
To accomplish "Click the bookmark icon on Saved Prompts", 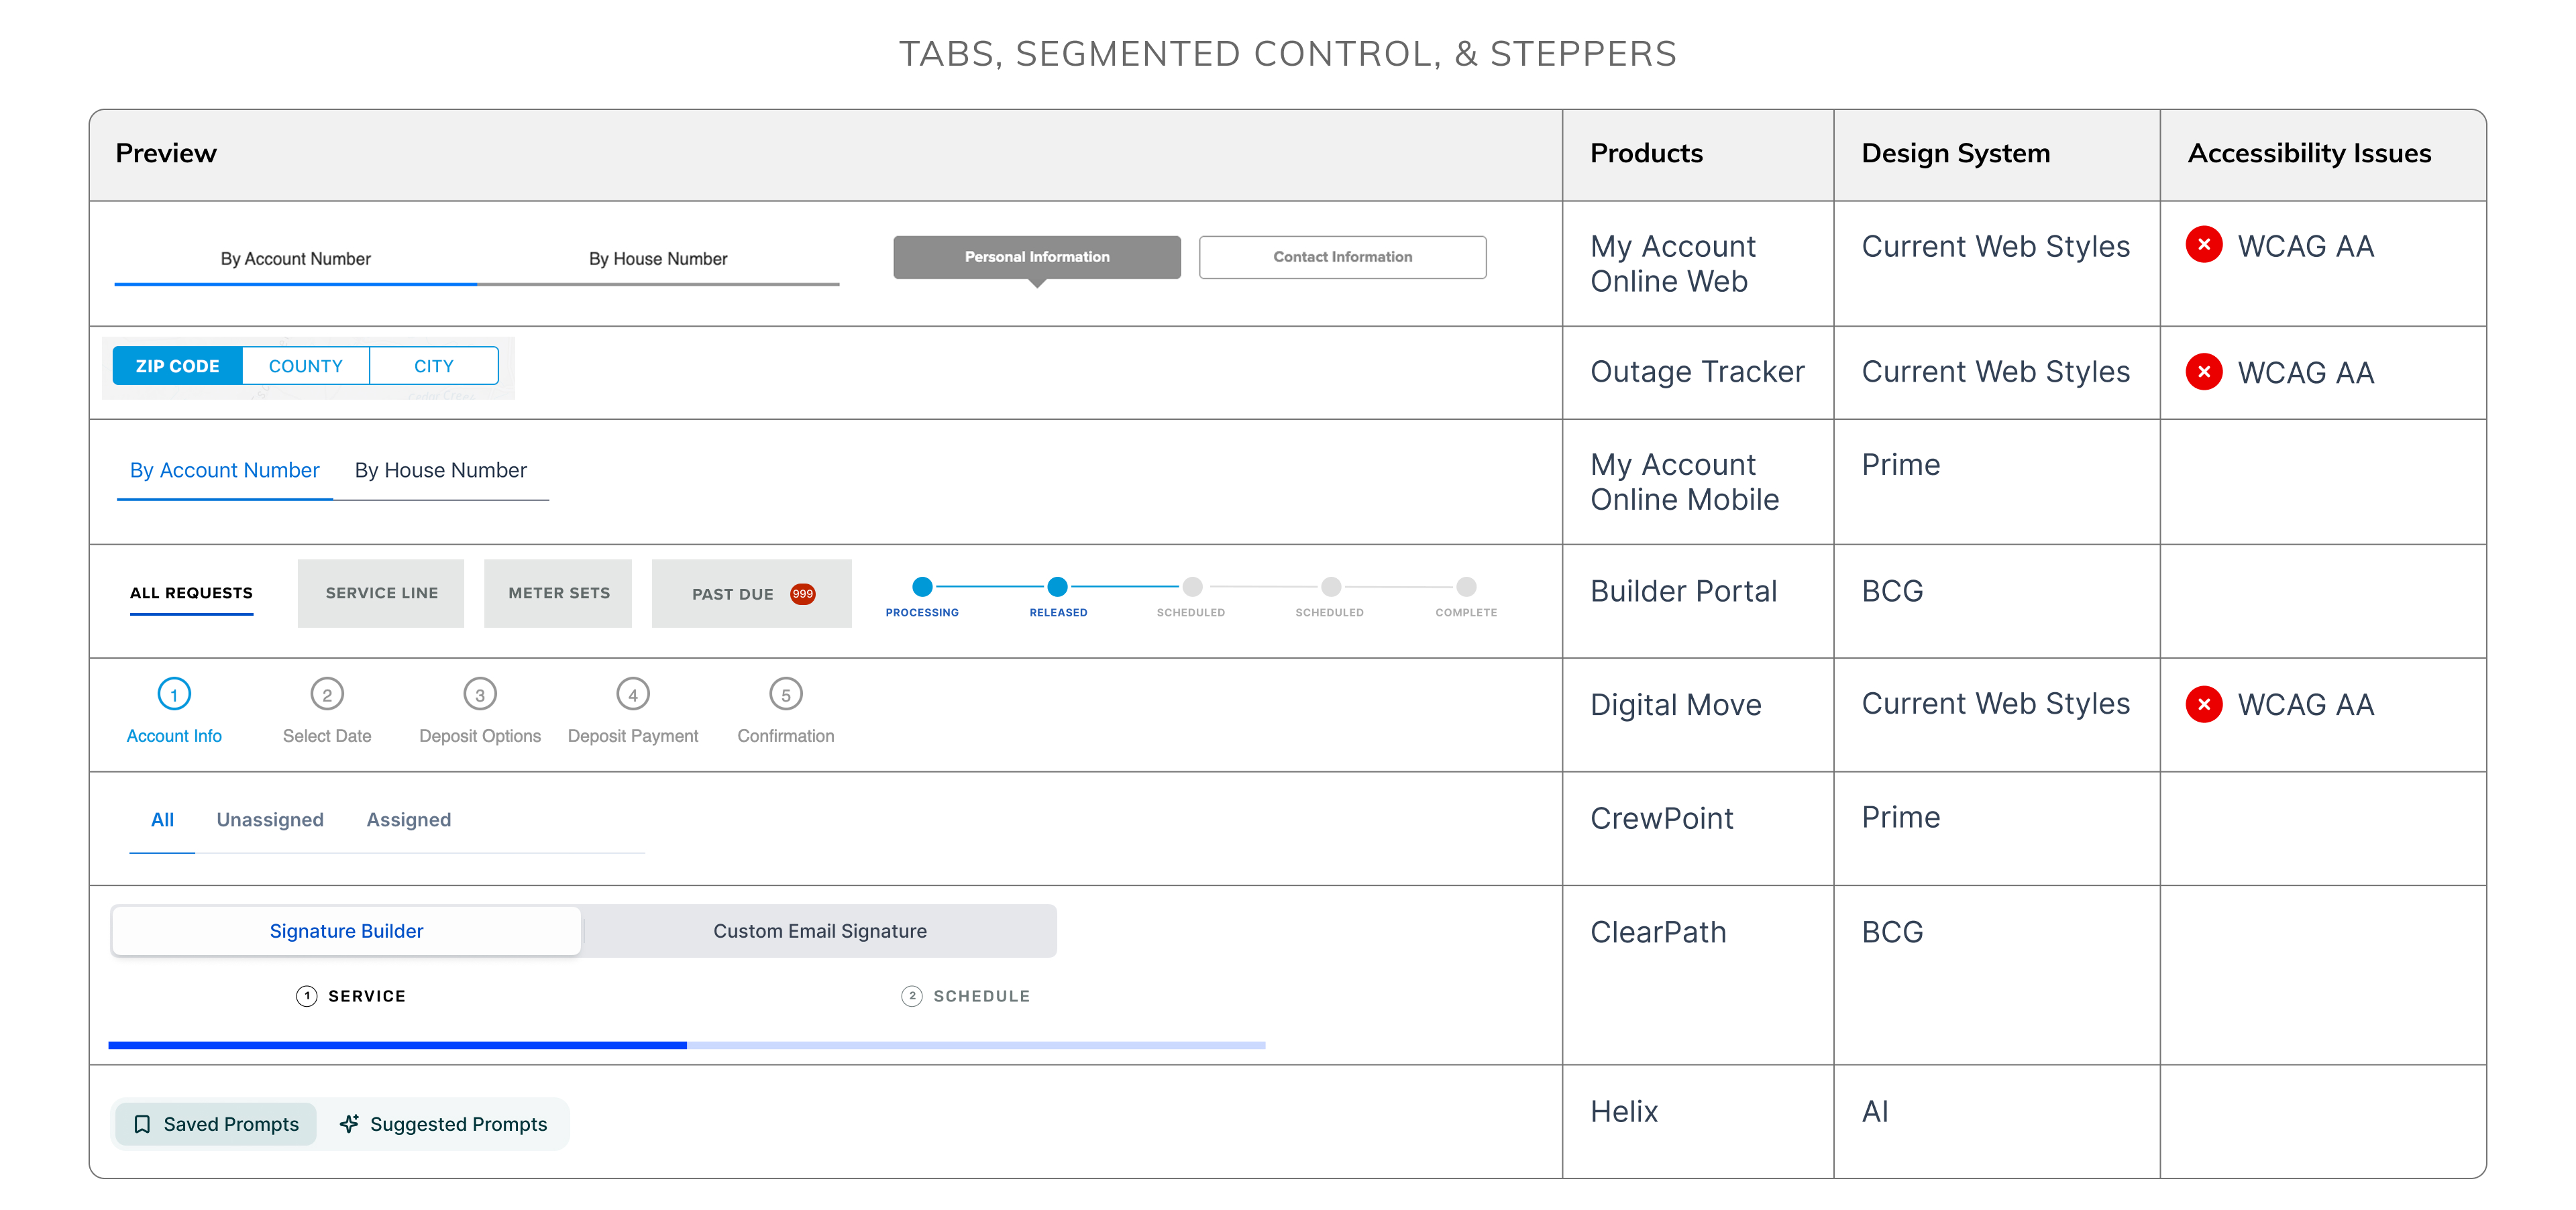I will coord(142,1124).
